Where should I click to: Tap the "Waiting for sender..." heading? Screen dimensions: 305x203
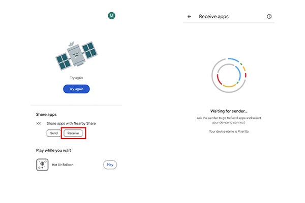pos(229,111)
